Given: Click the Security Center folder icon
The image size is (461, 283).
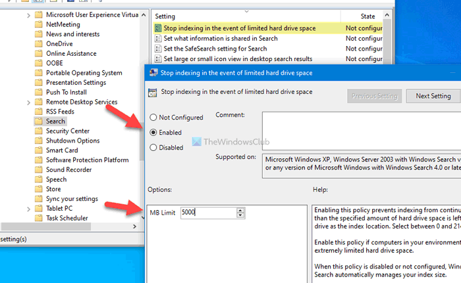Looking at the screenshot, I should (x=38, y=131).
